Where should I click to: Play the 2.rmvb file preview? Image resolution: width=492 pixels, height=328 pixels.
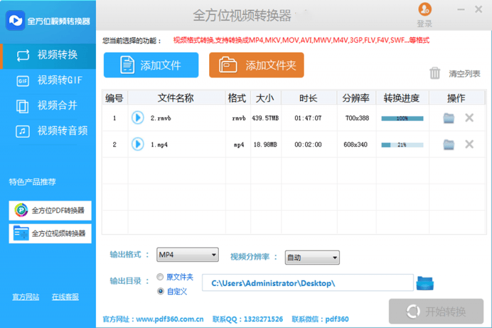click(137, 118)
